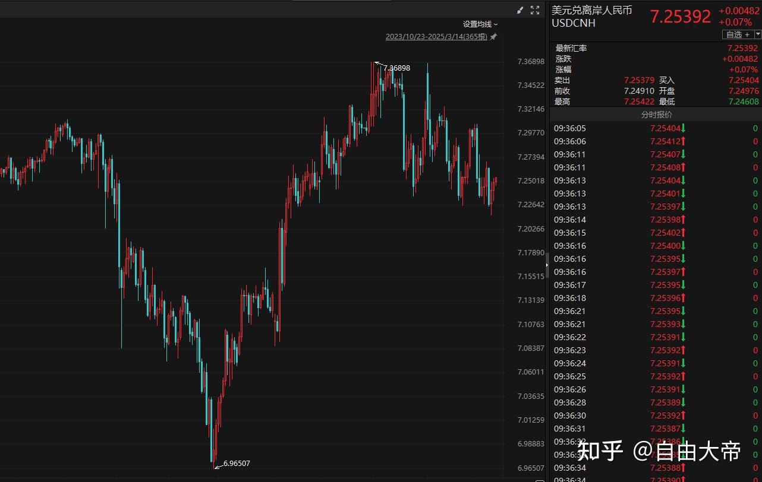Click the fullscreen expand chart icon
Image resolution: width=762 pixels, height=482 pixels.
pos(535,10)
